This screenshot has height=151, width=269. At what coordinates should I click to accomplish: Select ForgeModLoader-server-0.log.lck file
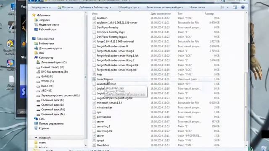click(x=116, y=70)
